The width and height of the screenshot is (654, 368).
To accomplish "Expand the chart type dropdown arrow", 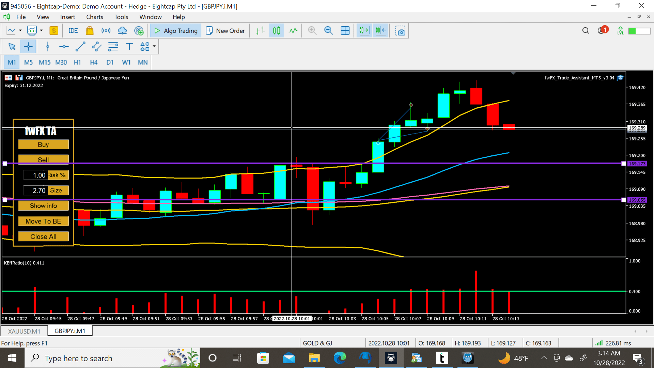I will click(x=20, y=31).
